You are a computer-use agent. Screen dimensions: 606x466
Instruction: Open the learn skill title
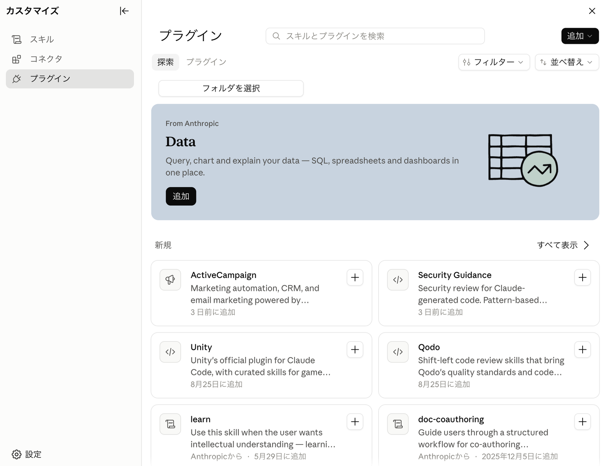pyautogui.click(x=201, y=420)
